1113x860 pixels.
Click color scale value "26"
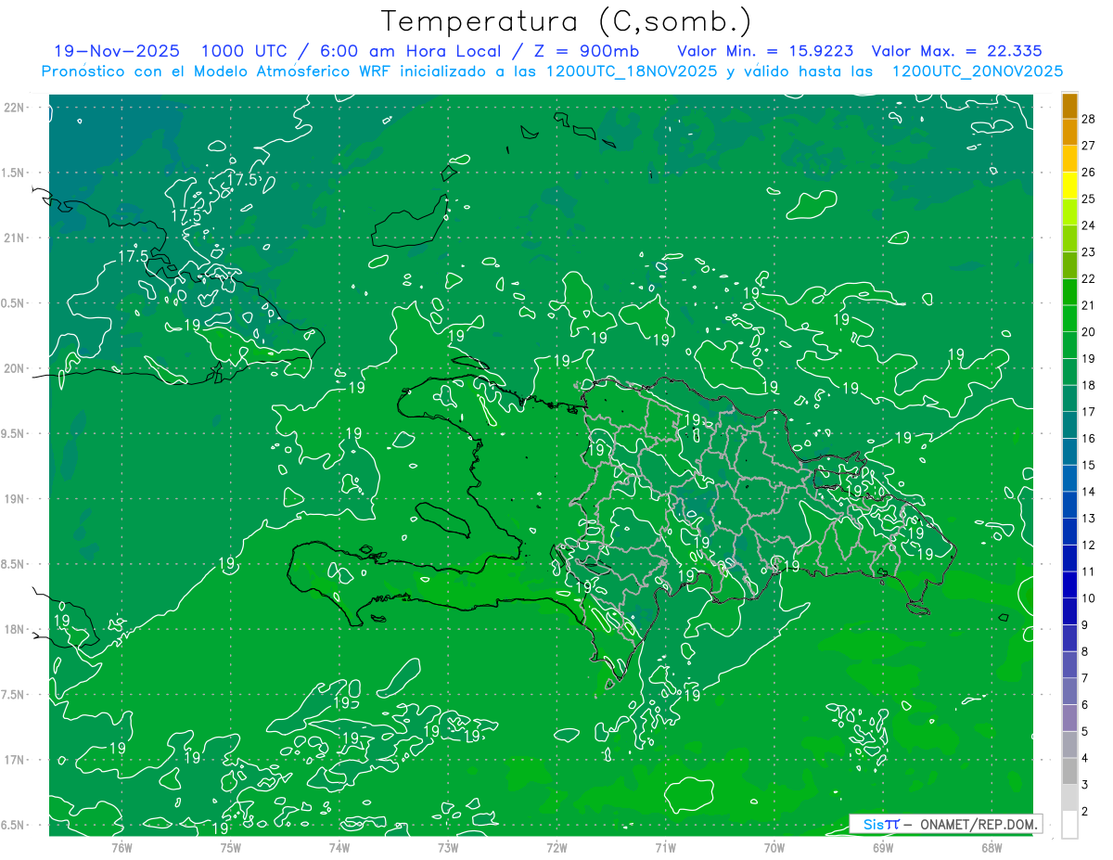click(1089, 173)
